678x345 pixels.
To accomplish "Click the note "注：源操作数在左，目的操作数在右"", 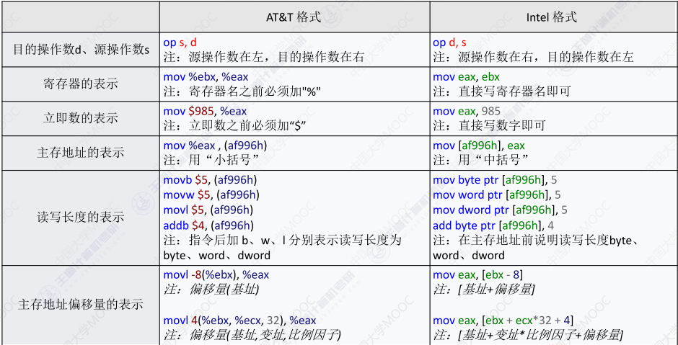I will click(264, 57).
